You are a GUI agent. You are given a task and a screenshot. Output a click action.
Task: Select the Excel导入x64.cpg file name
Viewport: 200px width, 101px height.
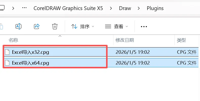30,63
